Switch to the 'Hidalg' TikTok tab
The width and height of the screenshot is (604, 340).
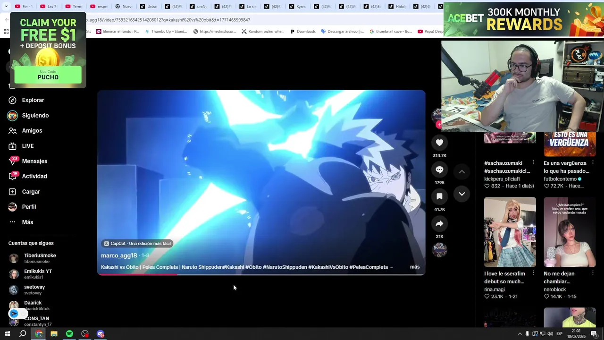[397, 7]
